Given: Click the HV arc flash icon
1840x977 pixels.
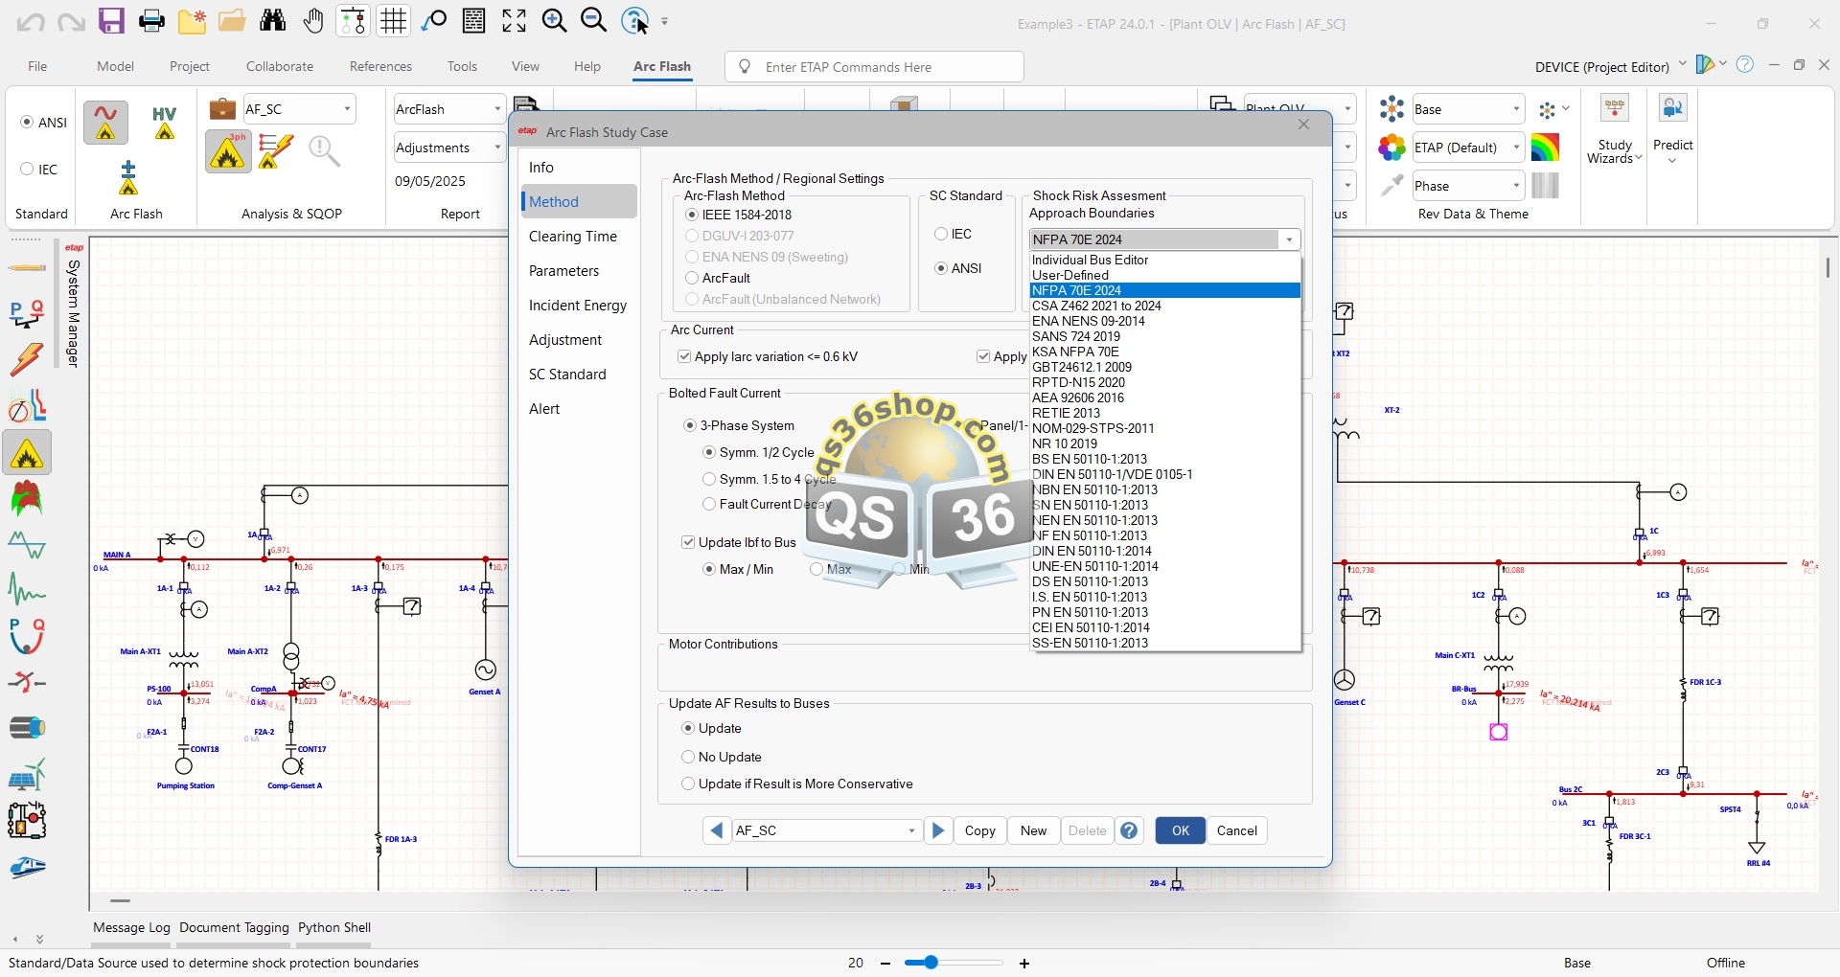Looking at the screenshot, I should (165, 124).
